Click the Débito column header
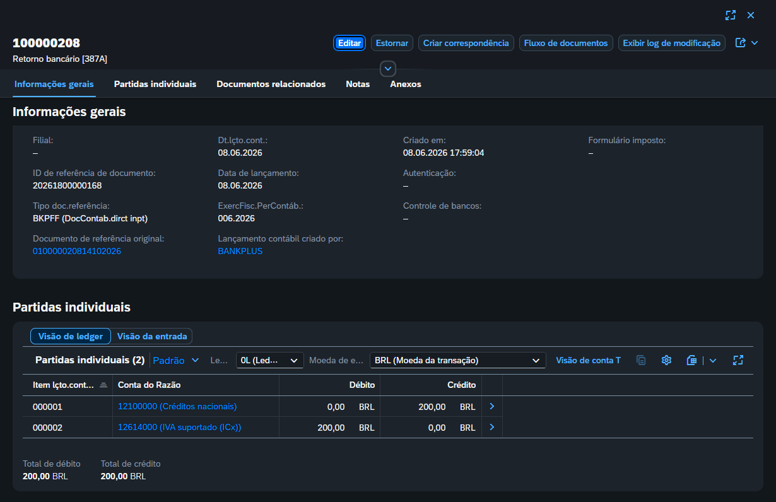Image resolution: width=776 pixels, height=502 pixels. (329, 385)
